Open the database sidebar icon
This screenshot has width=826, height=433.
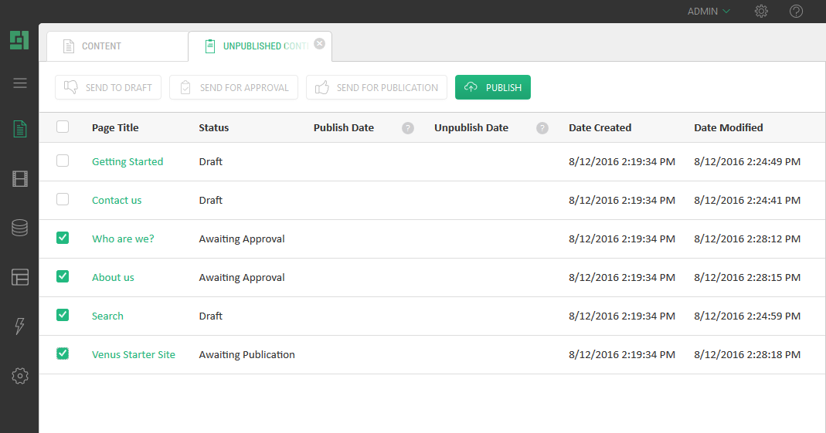[x=20, y=228]
